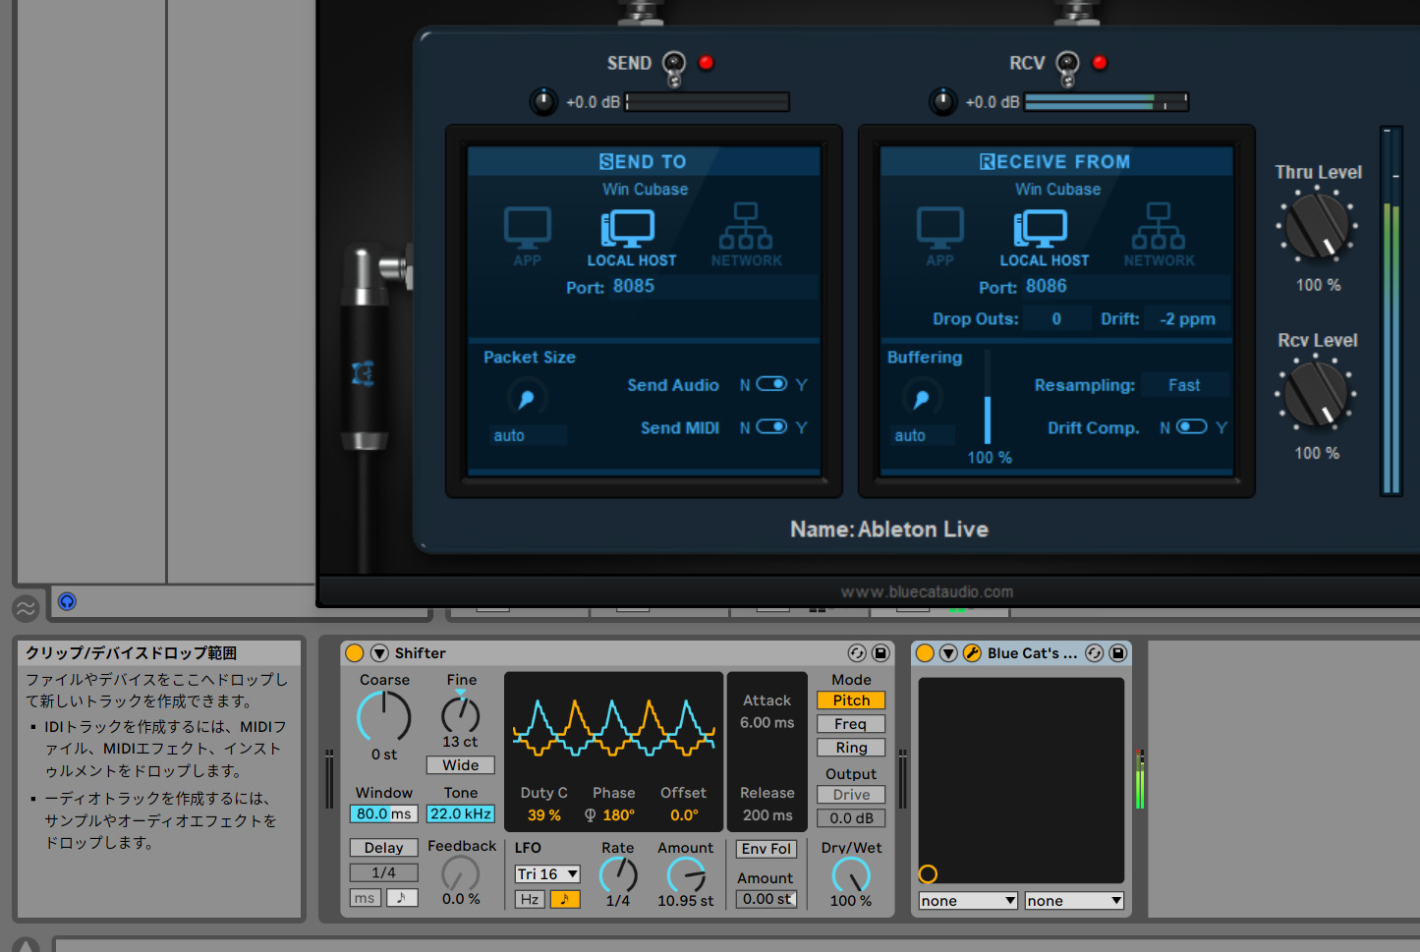Click the LFO Amount knob
This screenshot has height=952, width=1420.
686,874
